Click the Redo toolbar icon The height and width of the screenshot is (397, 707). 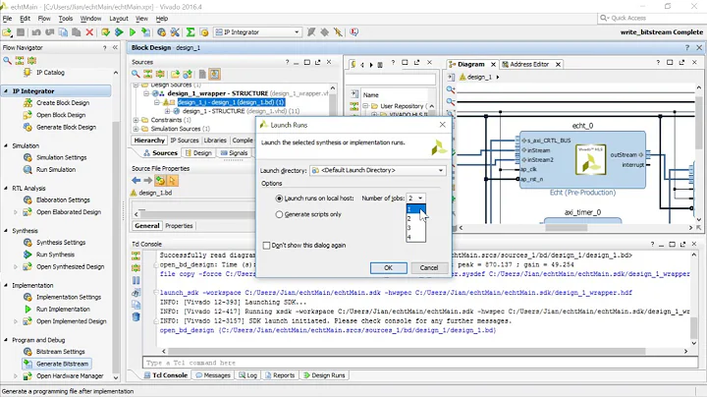(50, 32)
